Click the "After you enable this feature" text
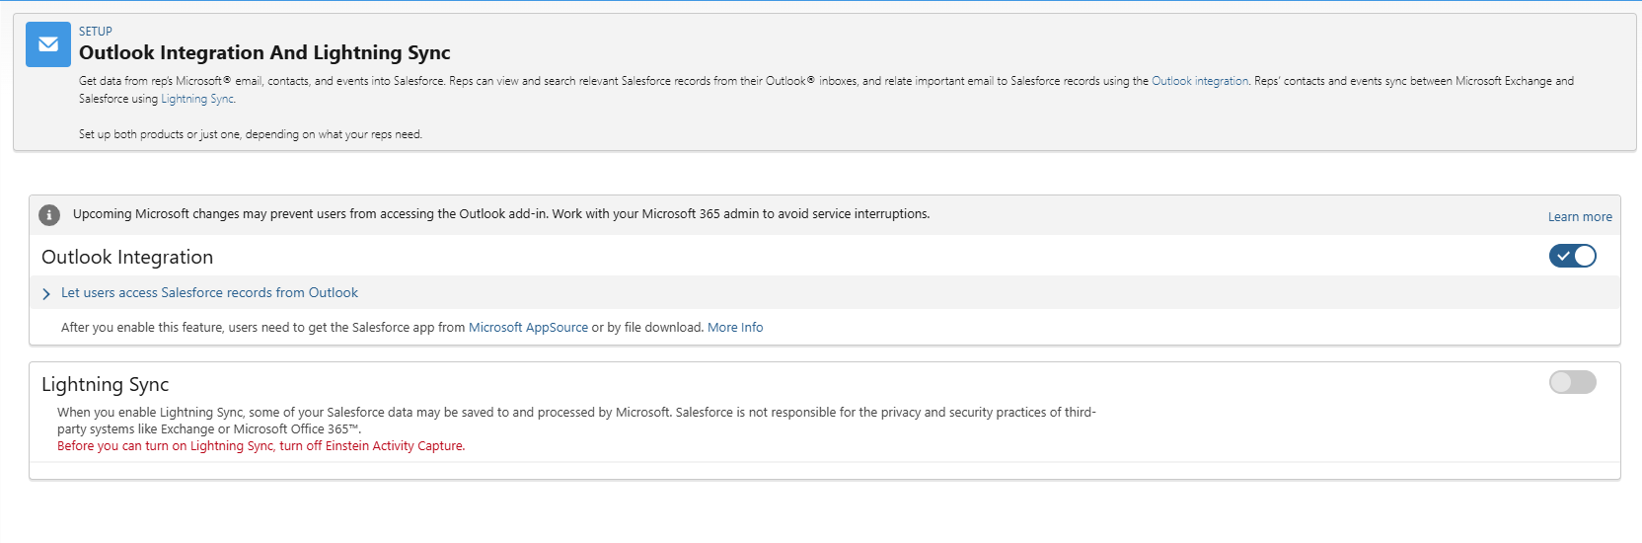 [262, 328]
